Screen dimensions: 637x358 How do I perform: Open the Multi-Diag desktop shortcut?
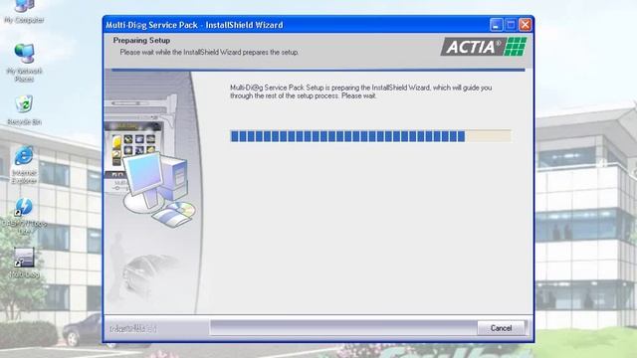tap(24, 263)
